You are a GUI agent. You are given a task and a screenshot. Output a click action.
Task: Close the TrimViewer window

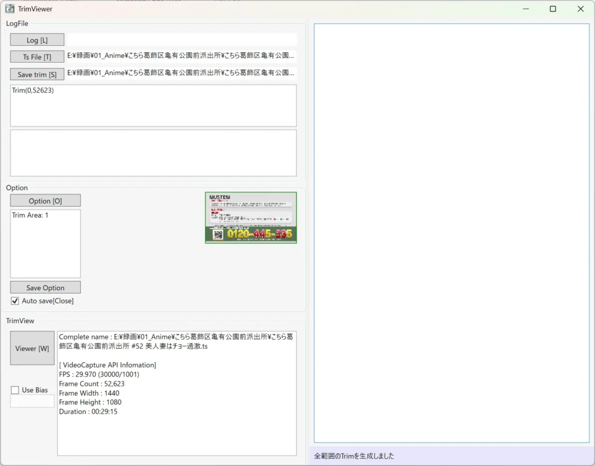[x=580, y=9]
